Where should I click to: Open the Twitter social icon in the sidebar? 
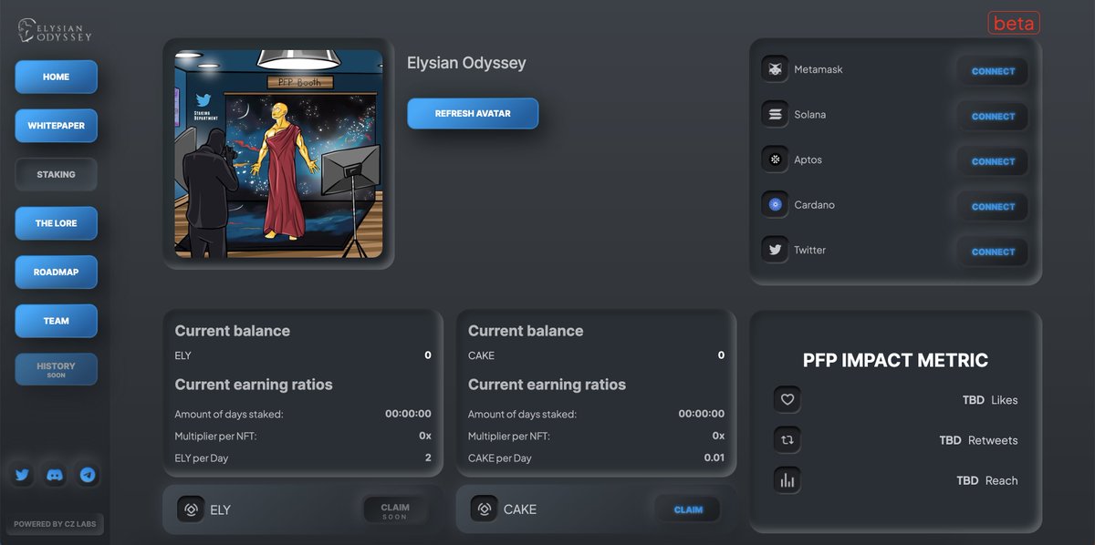[x=23, y=475]
